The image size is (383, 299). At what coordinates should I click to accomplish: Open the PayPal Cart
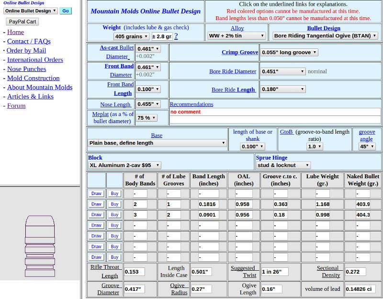[x=22, y=22]
